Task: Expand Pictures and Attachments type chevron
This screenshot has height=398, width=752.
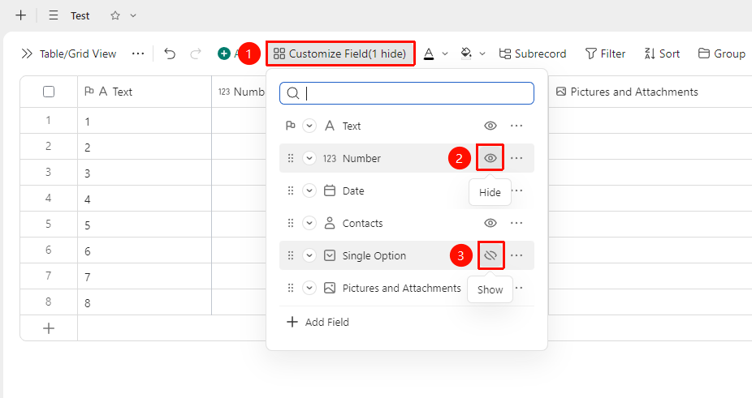Action: point(309,288)
